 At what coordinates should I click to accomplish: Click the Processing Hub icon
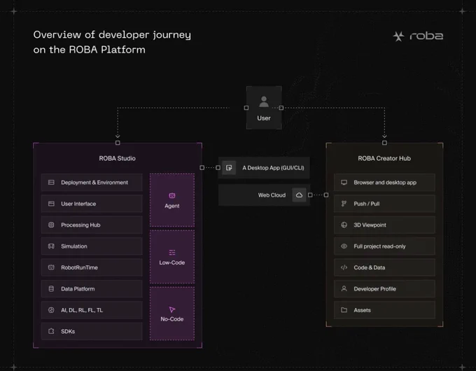coord(51,225)
